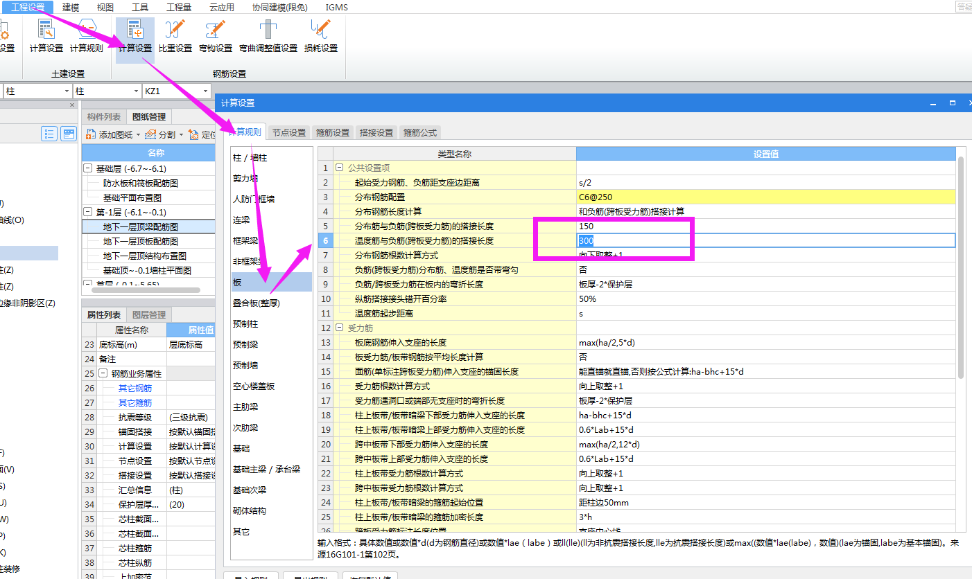Open the 弯曲调整值设置 tool
This screenshot has height=579, width=972.
click(x=268, y=36)
